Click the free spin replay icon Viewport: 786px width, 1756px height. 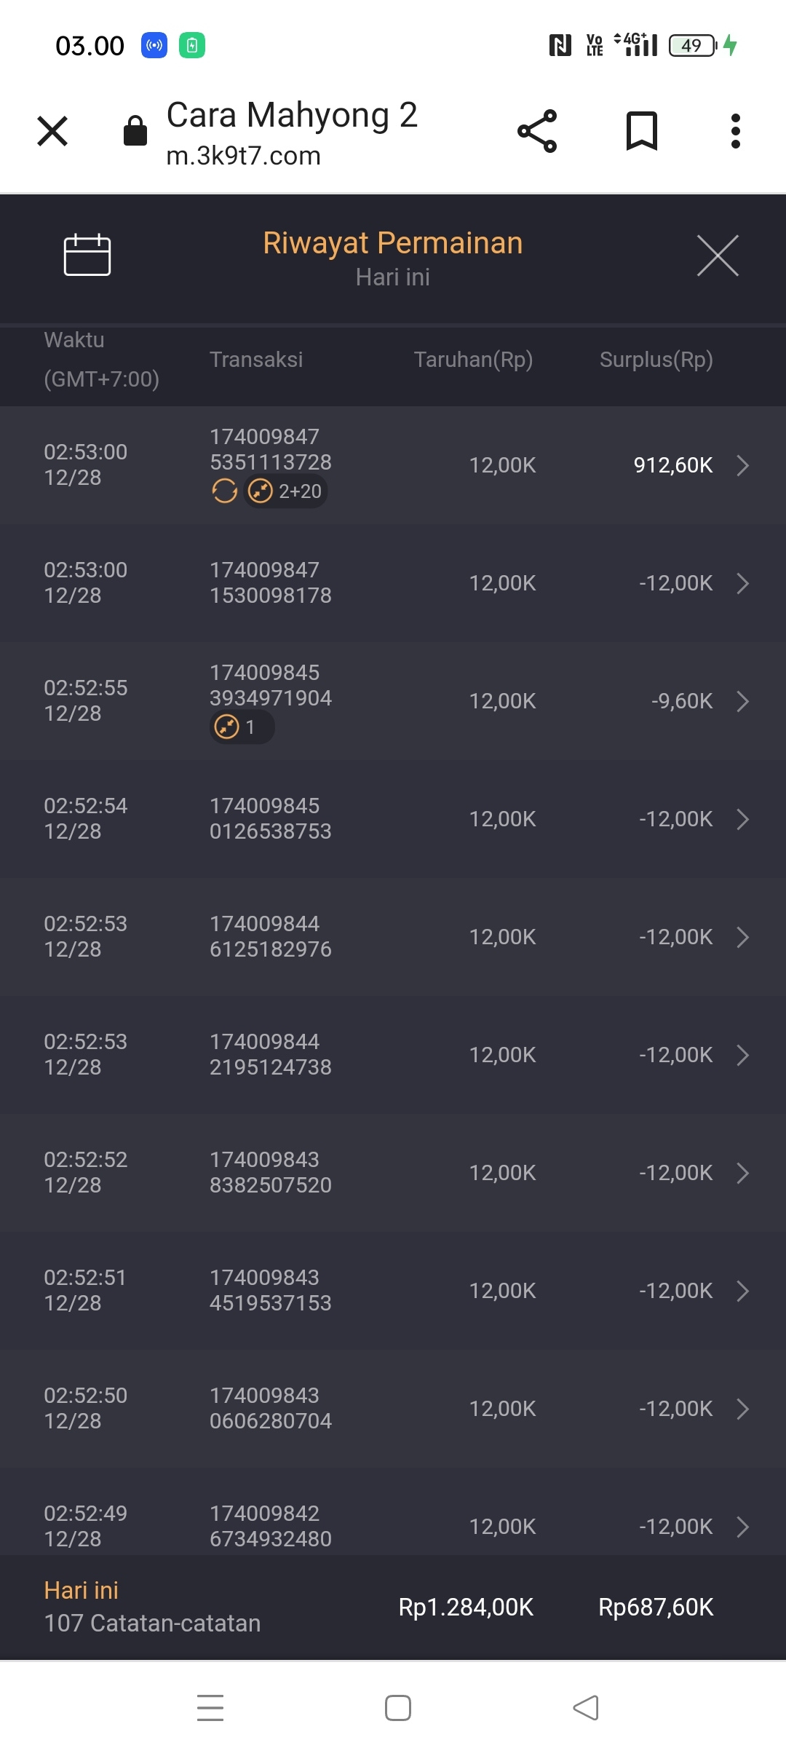click(225, 491)
